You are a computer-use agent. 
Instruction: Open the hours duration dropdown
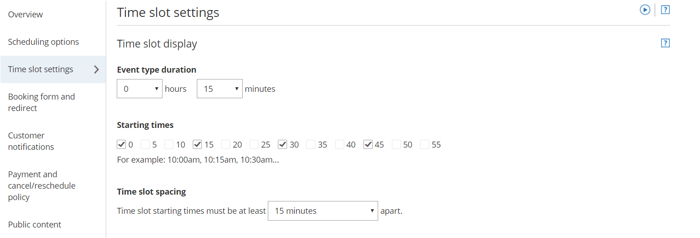(140, 89)
